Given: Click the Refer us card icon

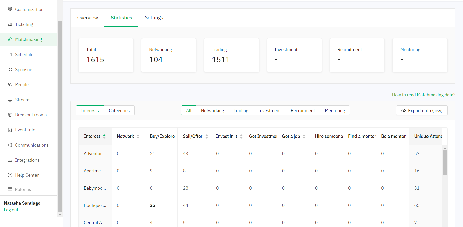Looking at the screenshot, I should tap(10, 189).
